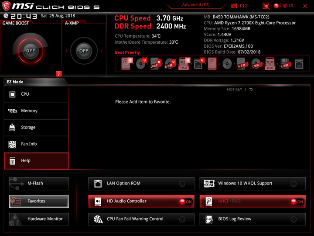
Task: Enable Windows 10 WHQL Support
Action: (253, 184)
